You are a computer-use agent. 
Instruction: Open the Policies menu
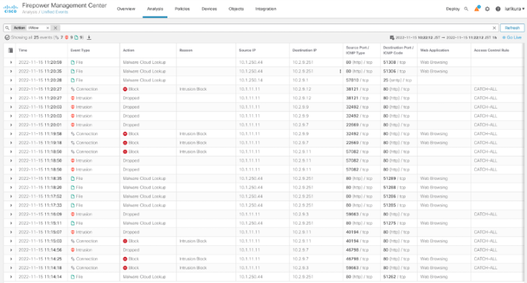pyautogui.click(x=182, y=9)
